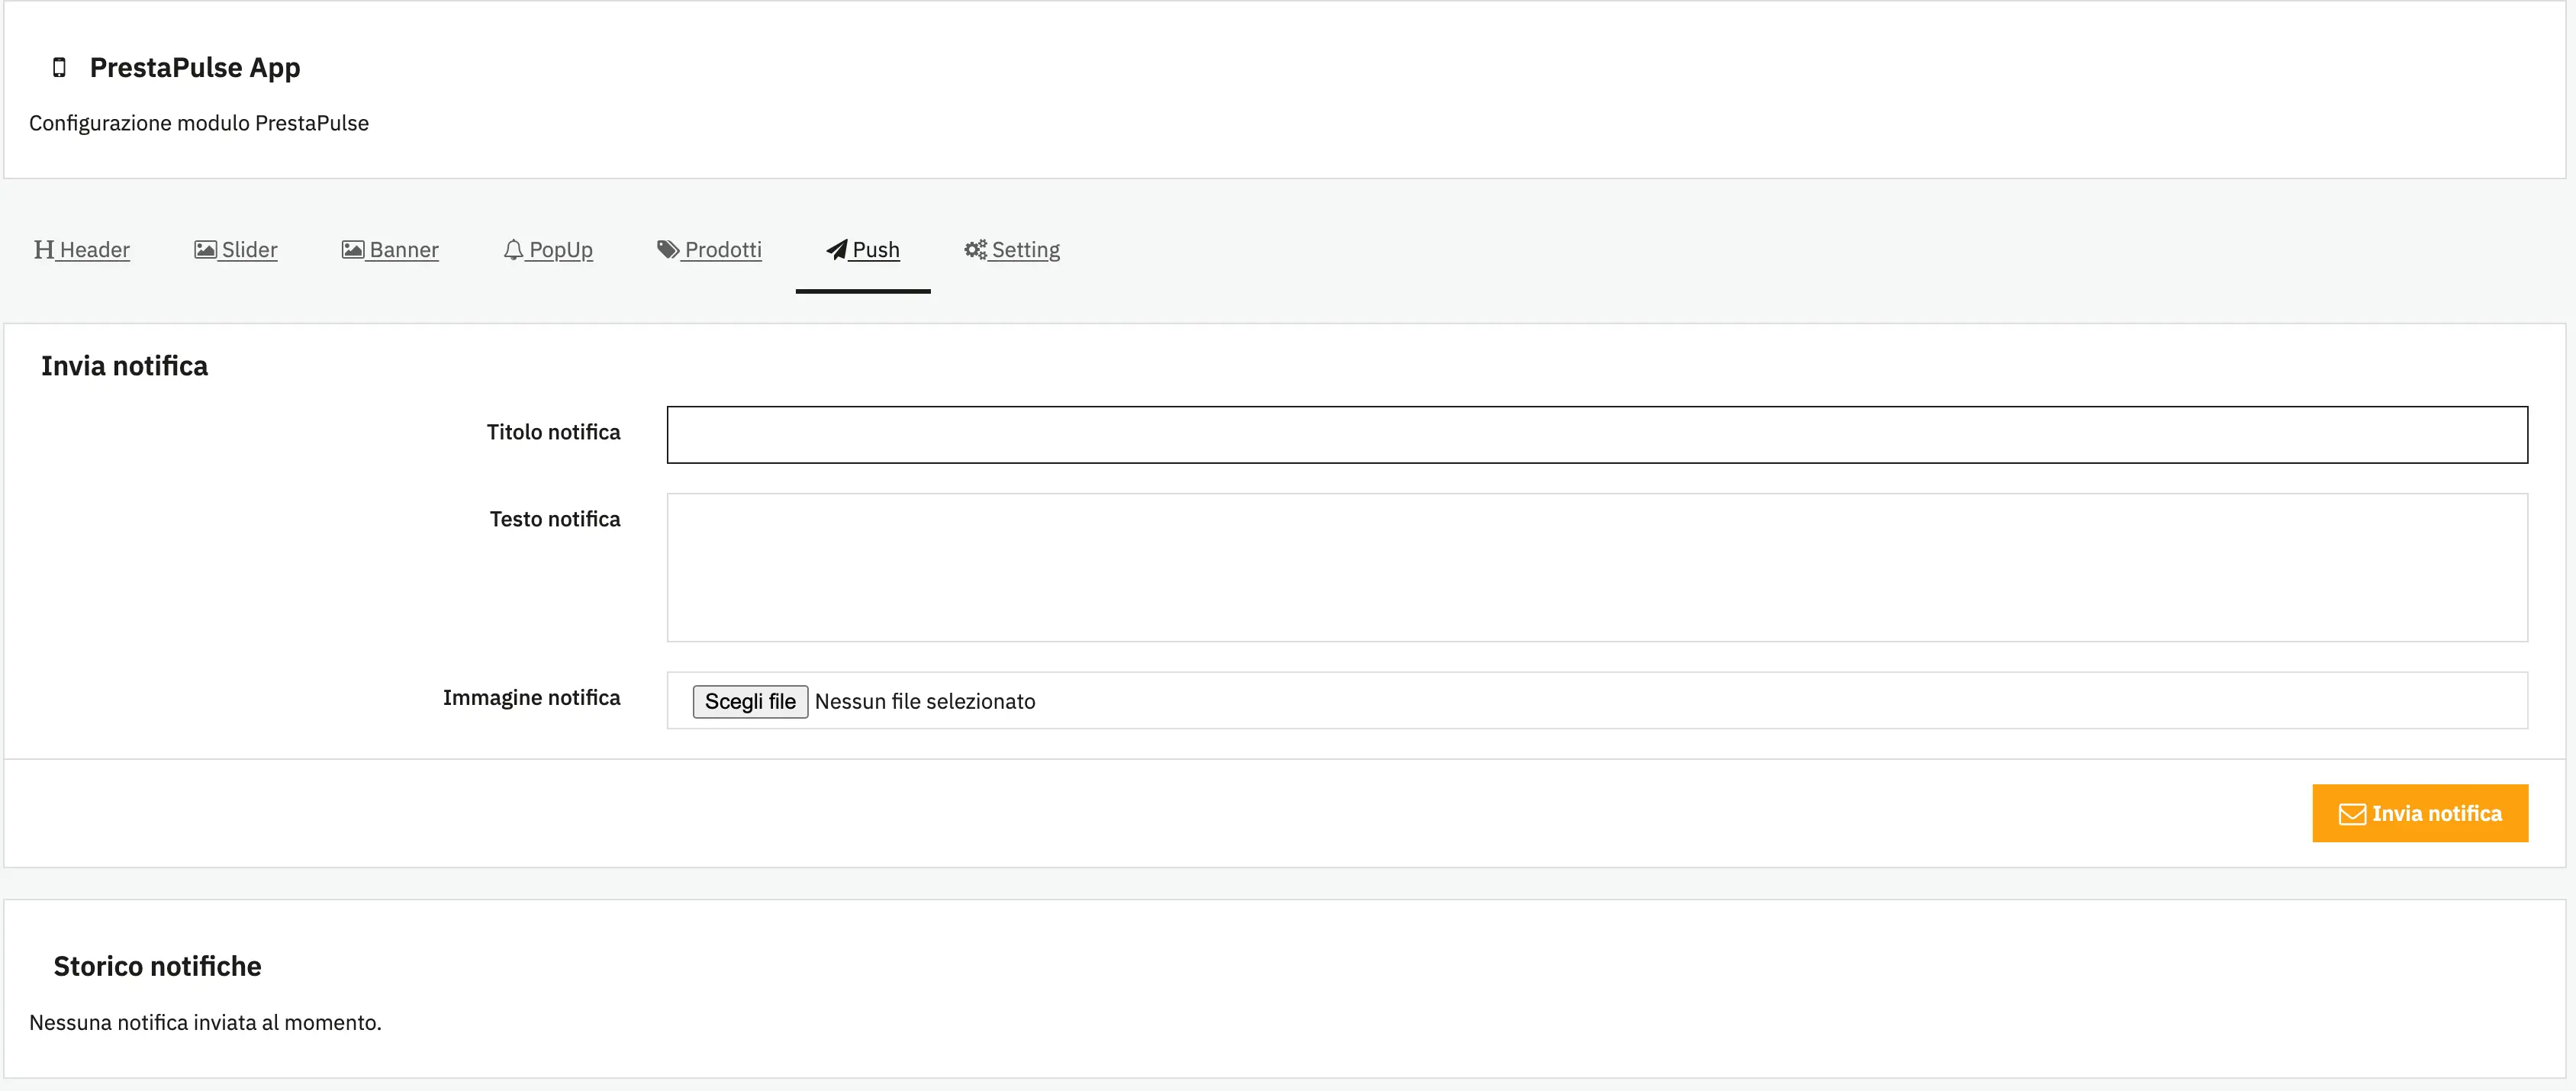The width and height of the screenshot is (2576, 1091).
Task: Open the Slider tab
Action: coord(248,249)
